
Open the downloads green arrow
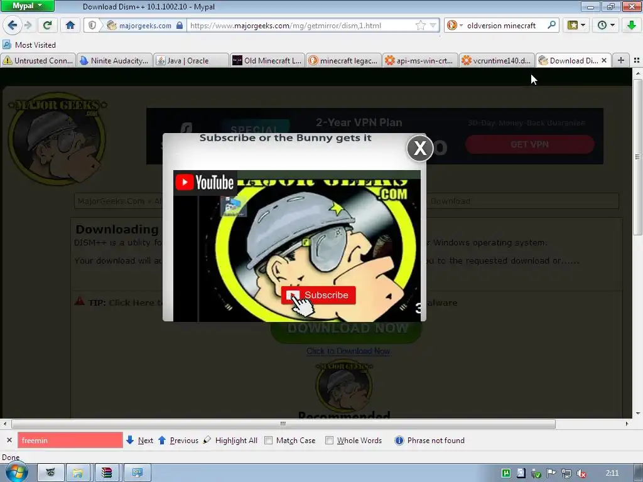point(632,25)
